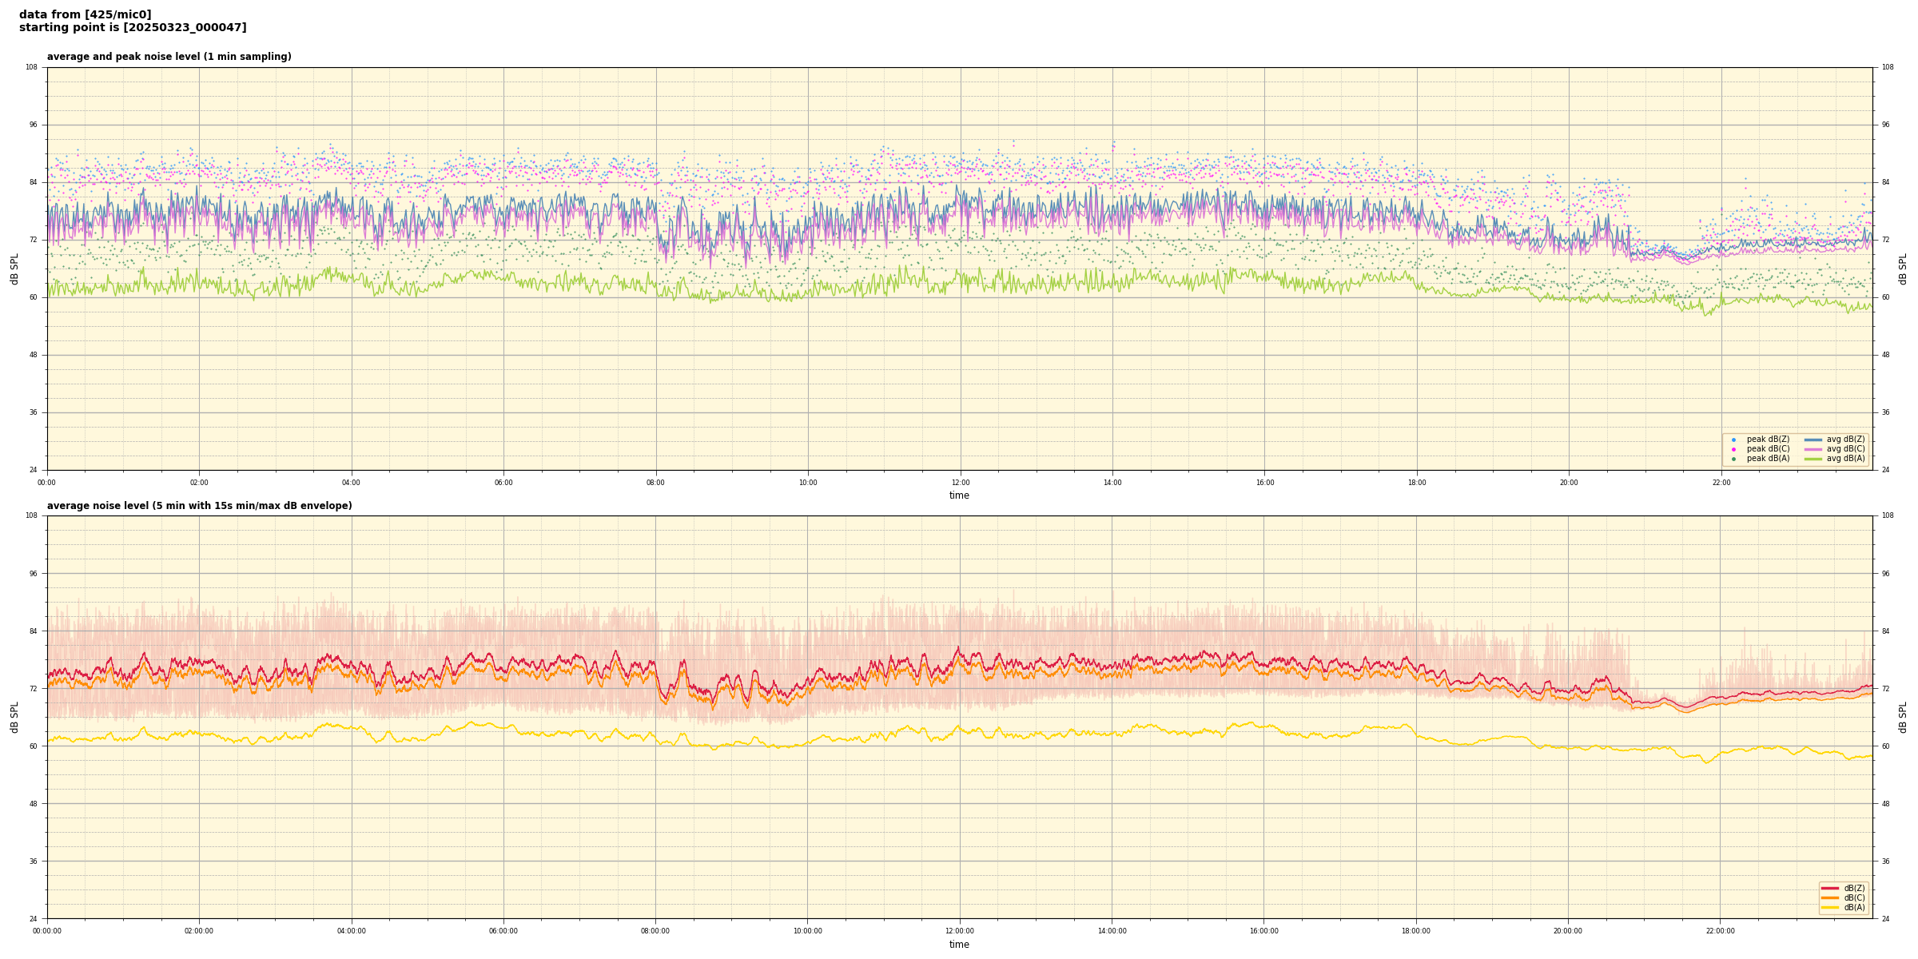Click the 22:00:00 tick on bottom chart axis

[1720, 931]
